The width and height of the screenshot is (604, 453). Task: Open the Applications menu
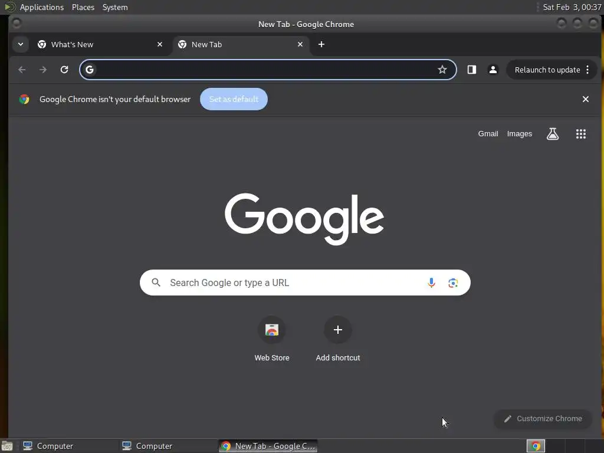tap(41, 7)
